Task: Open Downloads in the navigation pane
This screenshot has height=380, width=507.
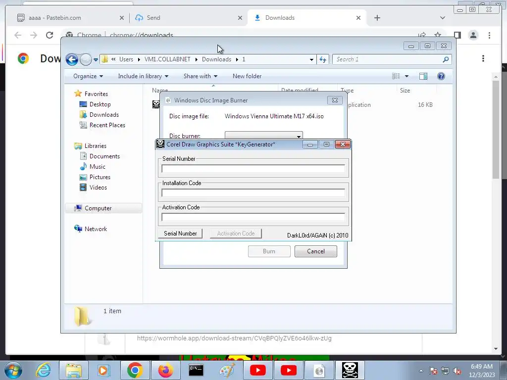Action: click(104, 115)
